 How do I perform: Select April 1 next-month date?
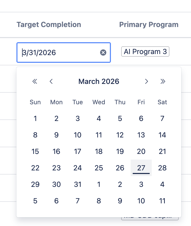pyautogui.click(x=99, y=184)
